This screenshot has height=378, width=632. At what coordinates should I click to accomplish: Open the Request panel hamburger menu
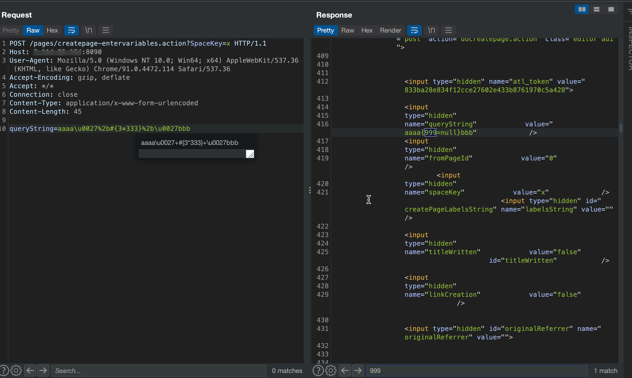(x=106, y=30)
